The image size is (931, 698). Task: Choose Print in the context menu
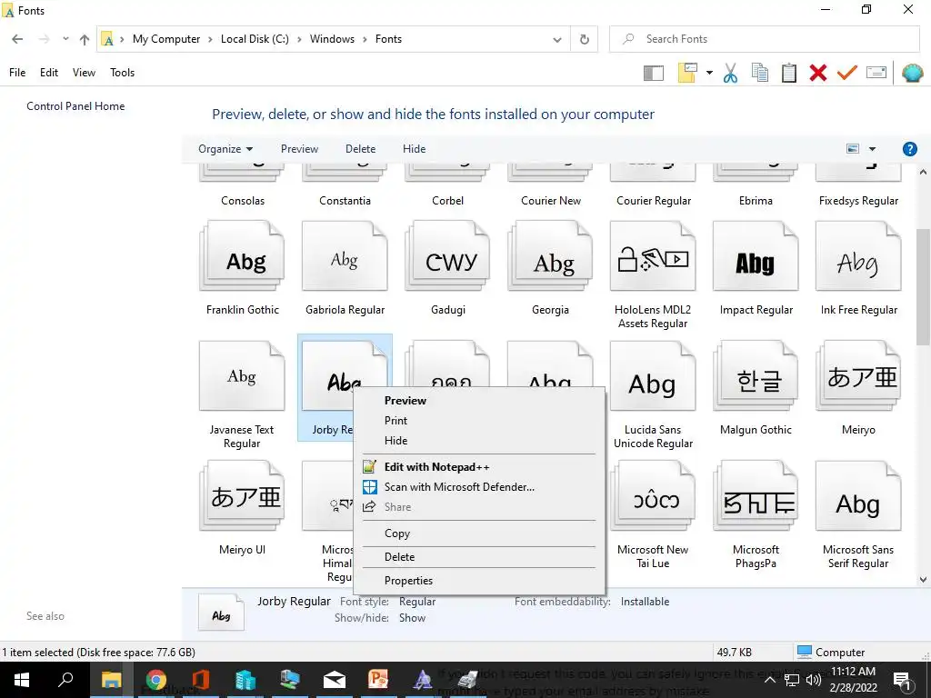pos(479,421)
